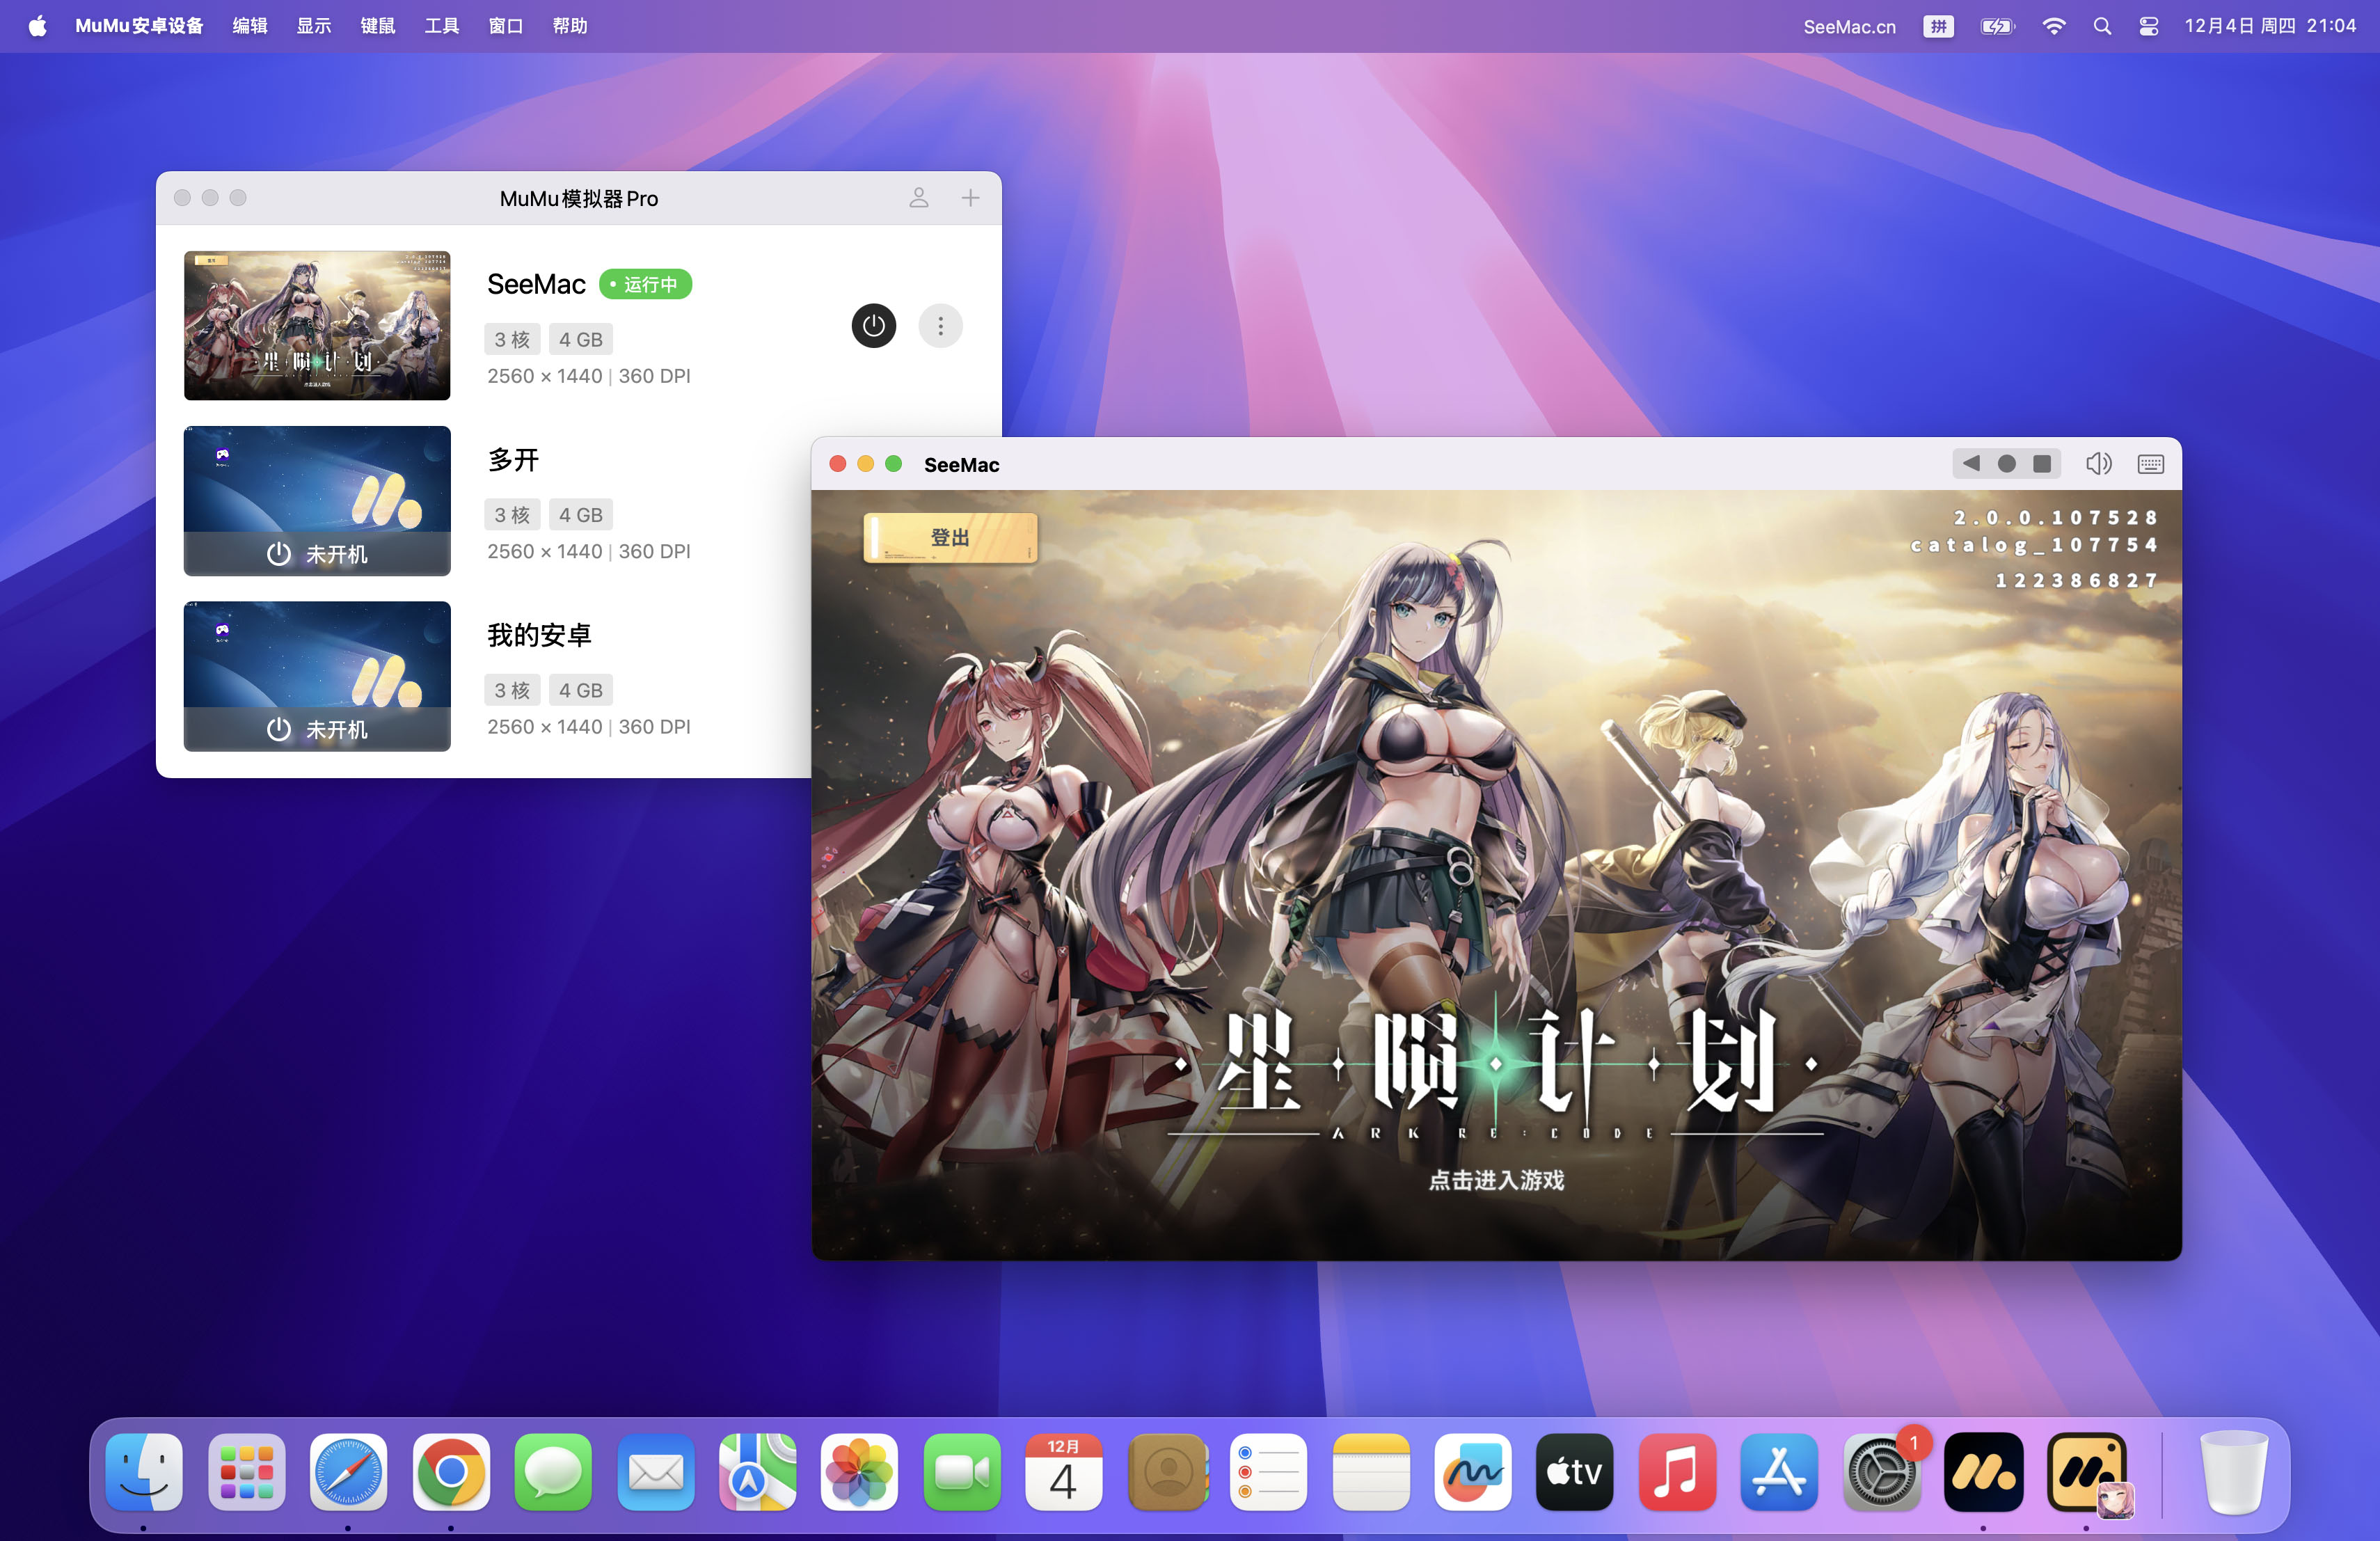Click the account profile icon in MuMu

(918, 198)
